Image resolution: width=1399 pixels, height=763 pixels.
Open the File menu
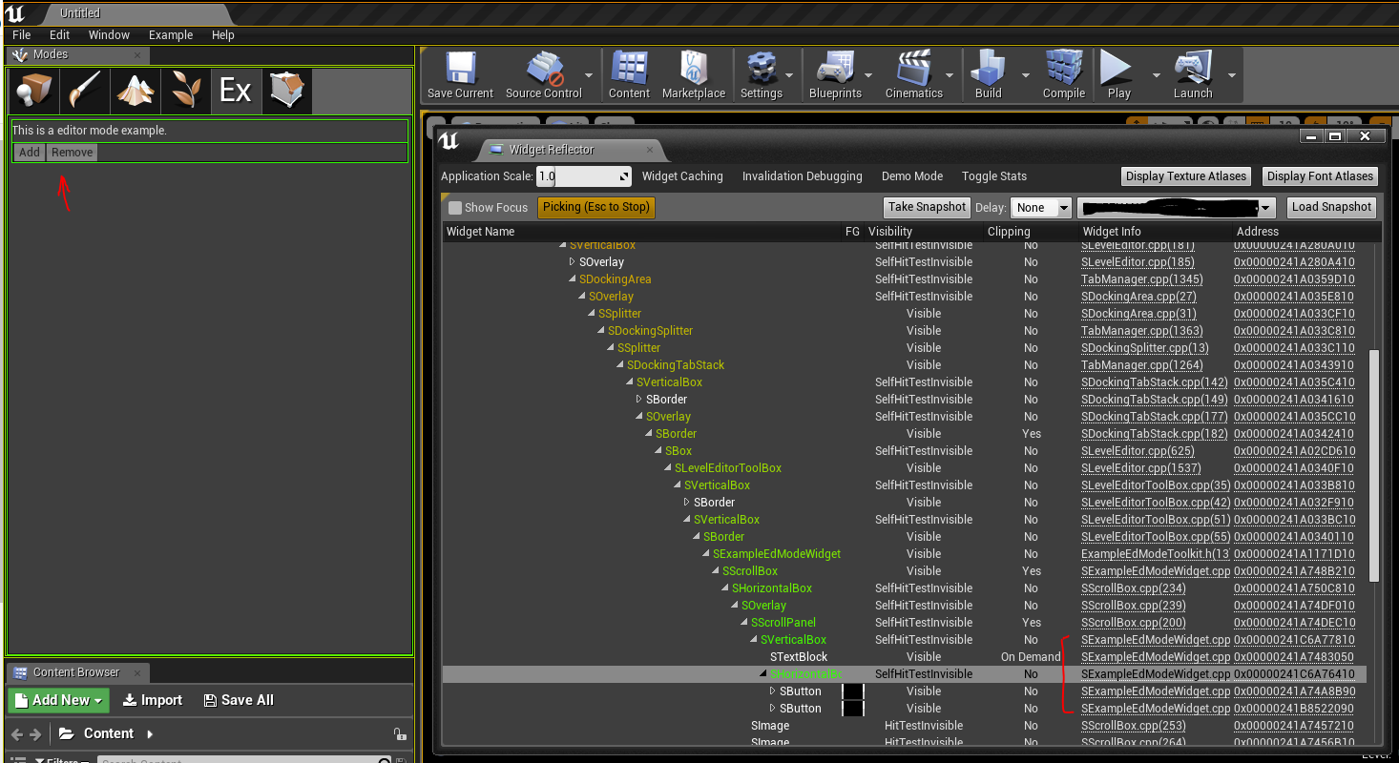pos(21,35)
